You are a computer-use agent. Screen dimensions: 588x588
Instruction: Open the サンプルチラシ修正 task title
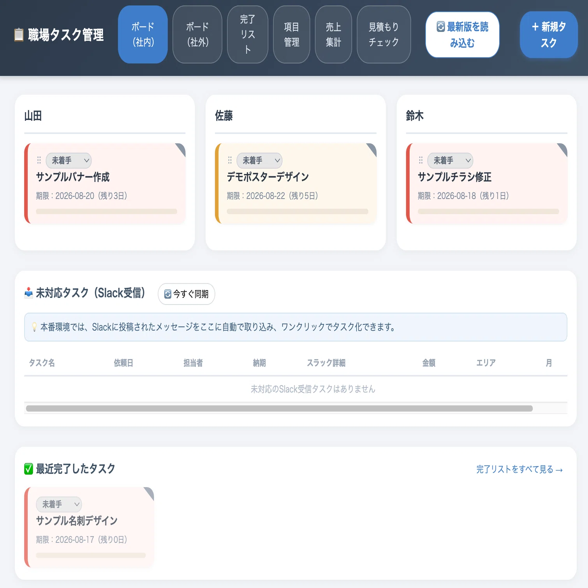click(x=455, y=177)
